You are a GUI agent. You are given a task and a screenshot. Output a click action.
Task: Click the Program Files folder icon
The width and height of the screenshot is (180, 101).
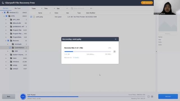click(11, 30)
